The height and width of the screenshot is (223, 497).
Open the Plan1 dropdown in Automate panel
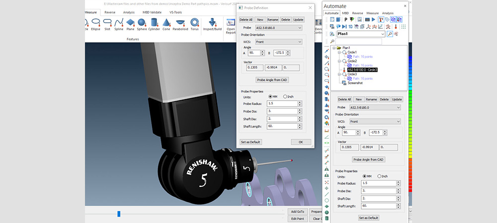click(x=361, y=34)
